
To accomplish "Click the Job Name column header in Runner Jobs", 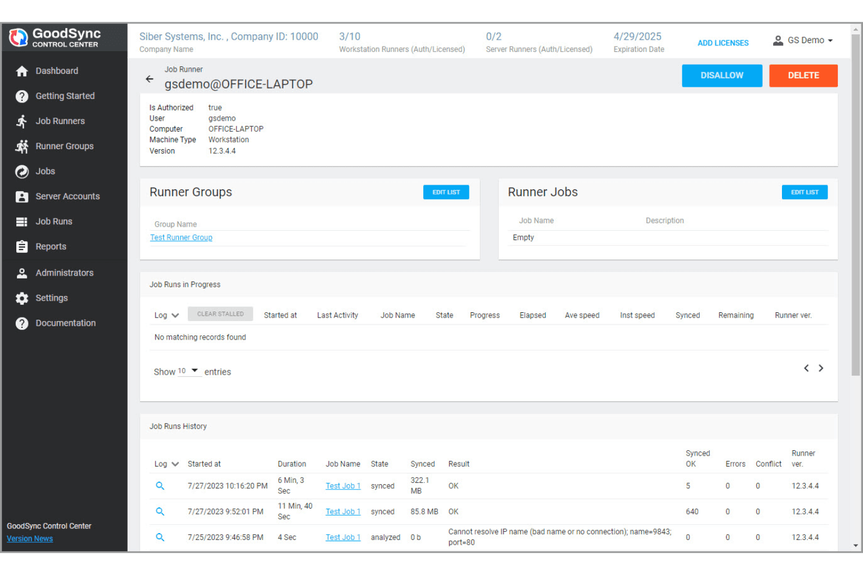I will pyautogui.click(x=536, y=221).
